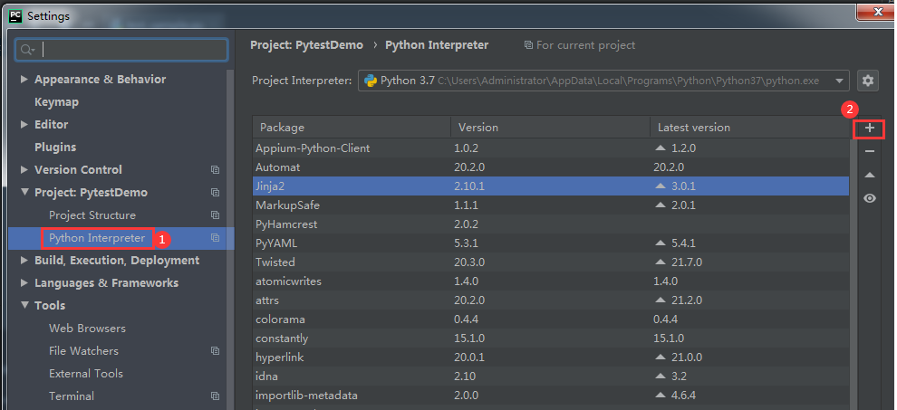The image size is (897, 410).
Task: Select the hyperlink package
Action: pyautogui.click(x=551, y=358)
